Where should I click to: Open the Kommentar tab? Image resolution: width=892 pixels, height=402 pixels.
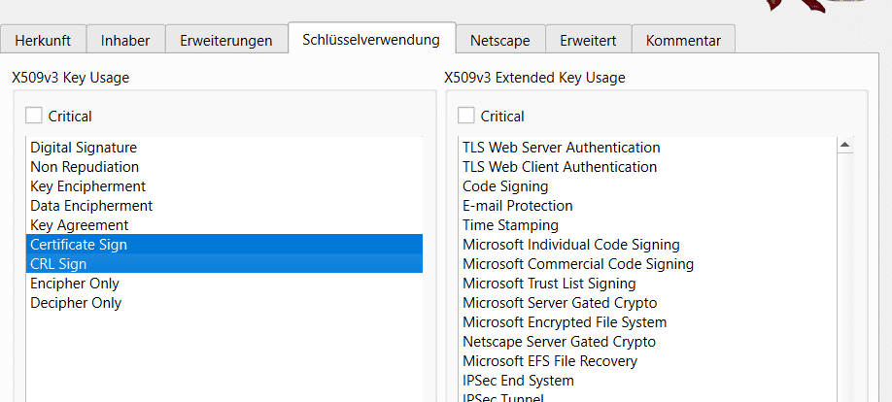[x=683, y=40]
